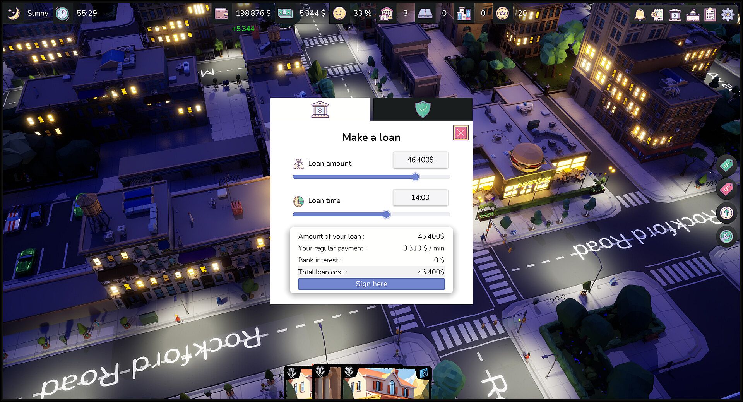
Task: Open the clipboard tasks list icon
Action: (710, 14)
